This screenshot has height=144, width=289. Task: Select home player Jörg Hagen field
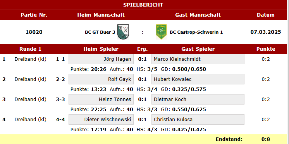(x=101, y=59)
